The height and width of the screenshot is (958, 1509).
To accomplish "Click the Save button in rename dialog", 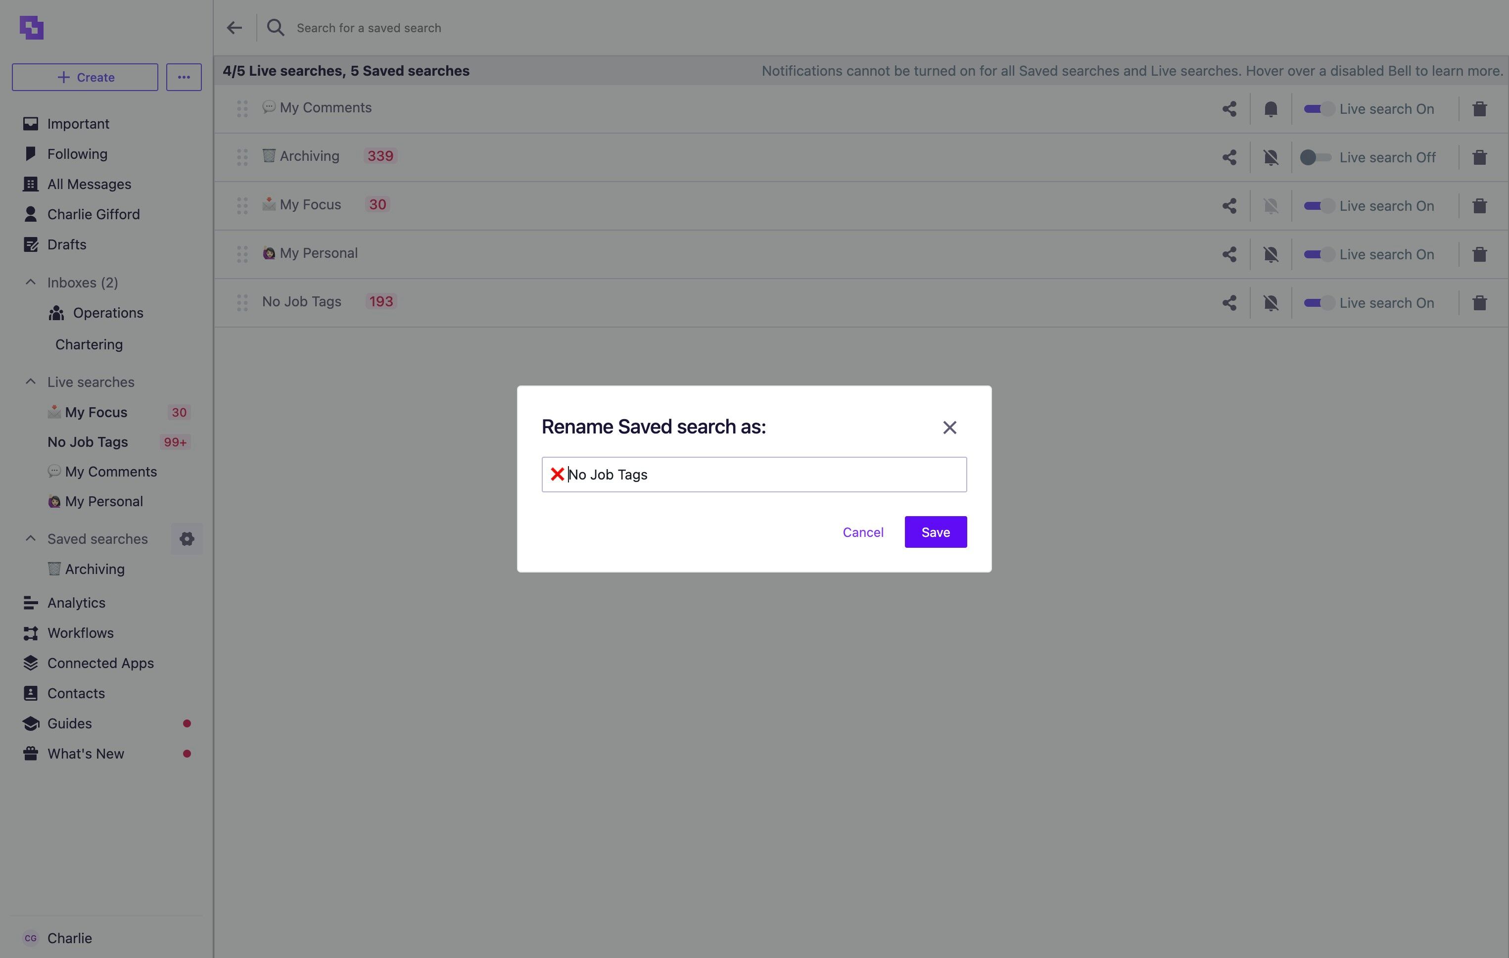I will (x=935, y=531).
